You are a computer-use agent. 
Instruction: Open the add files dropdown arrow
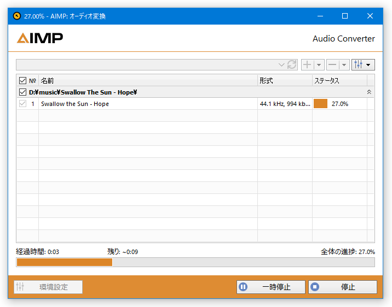[319, 65]
